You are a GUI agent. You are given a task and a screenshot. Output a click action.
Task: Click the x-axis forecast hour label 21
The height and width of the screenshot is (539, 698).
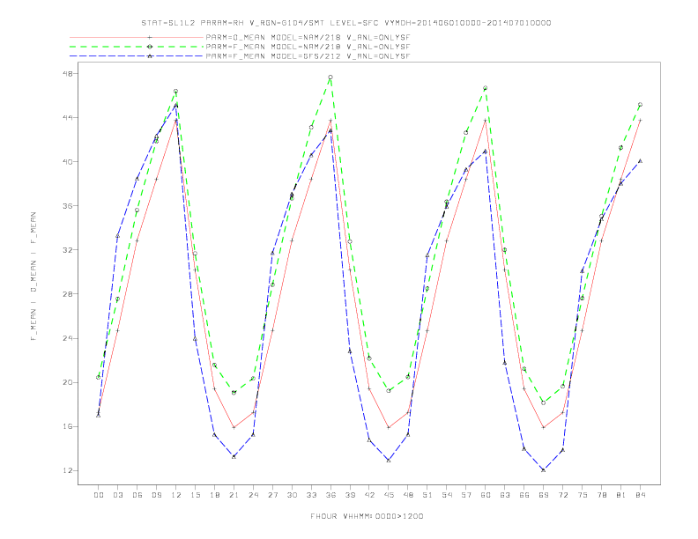tap(234, 495)
